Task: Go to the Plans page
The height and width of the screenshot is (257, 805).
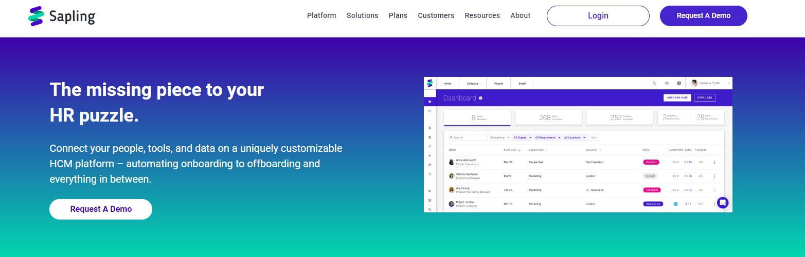Action: (x=398, y=15)
